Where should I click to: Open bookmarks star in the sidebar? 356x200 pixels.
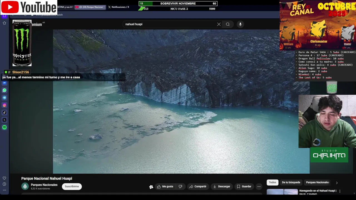pyautogui.click(x=4, y=23)
